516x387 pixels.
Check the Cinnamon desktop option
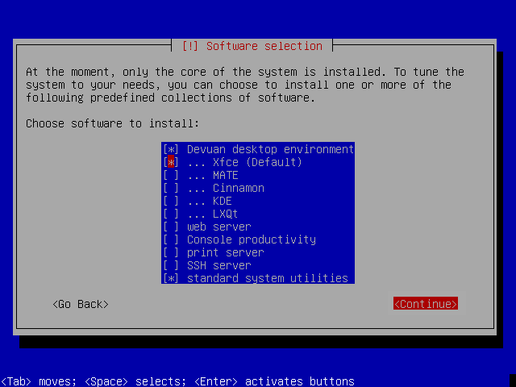coord(171,188)
